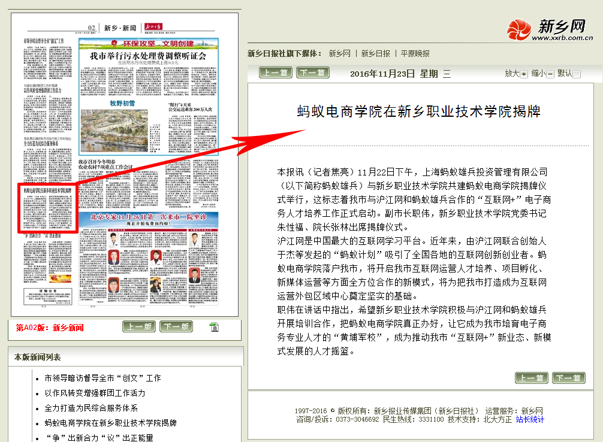Click the 上一版 previous page button
Image resolution: width=603 pixels, height=442 pixels.
point(139,326)
